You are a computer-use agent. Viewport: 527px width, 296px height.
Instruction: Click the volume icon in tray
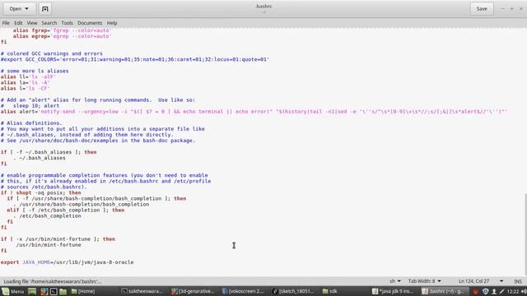[x=525, y=291]
